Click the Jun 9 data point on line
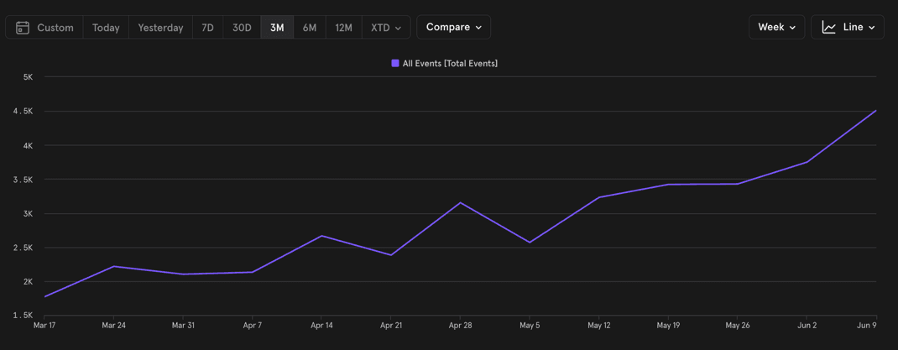This screenshot has height=350, width=898. pyautogui.click(x=875, y=111)
